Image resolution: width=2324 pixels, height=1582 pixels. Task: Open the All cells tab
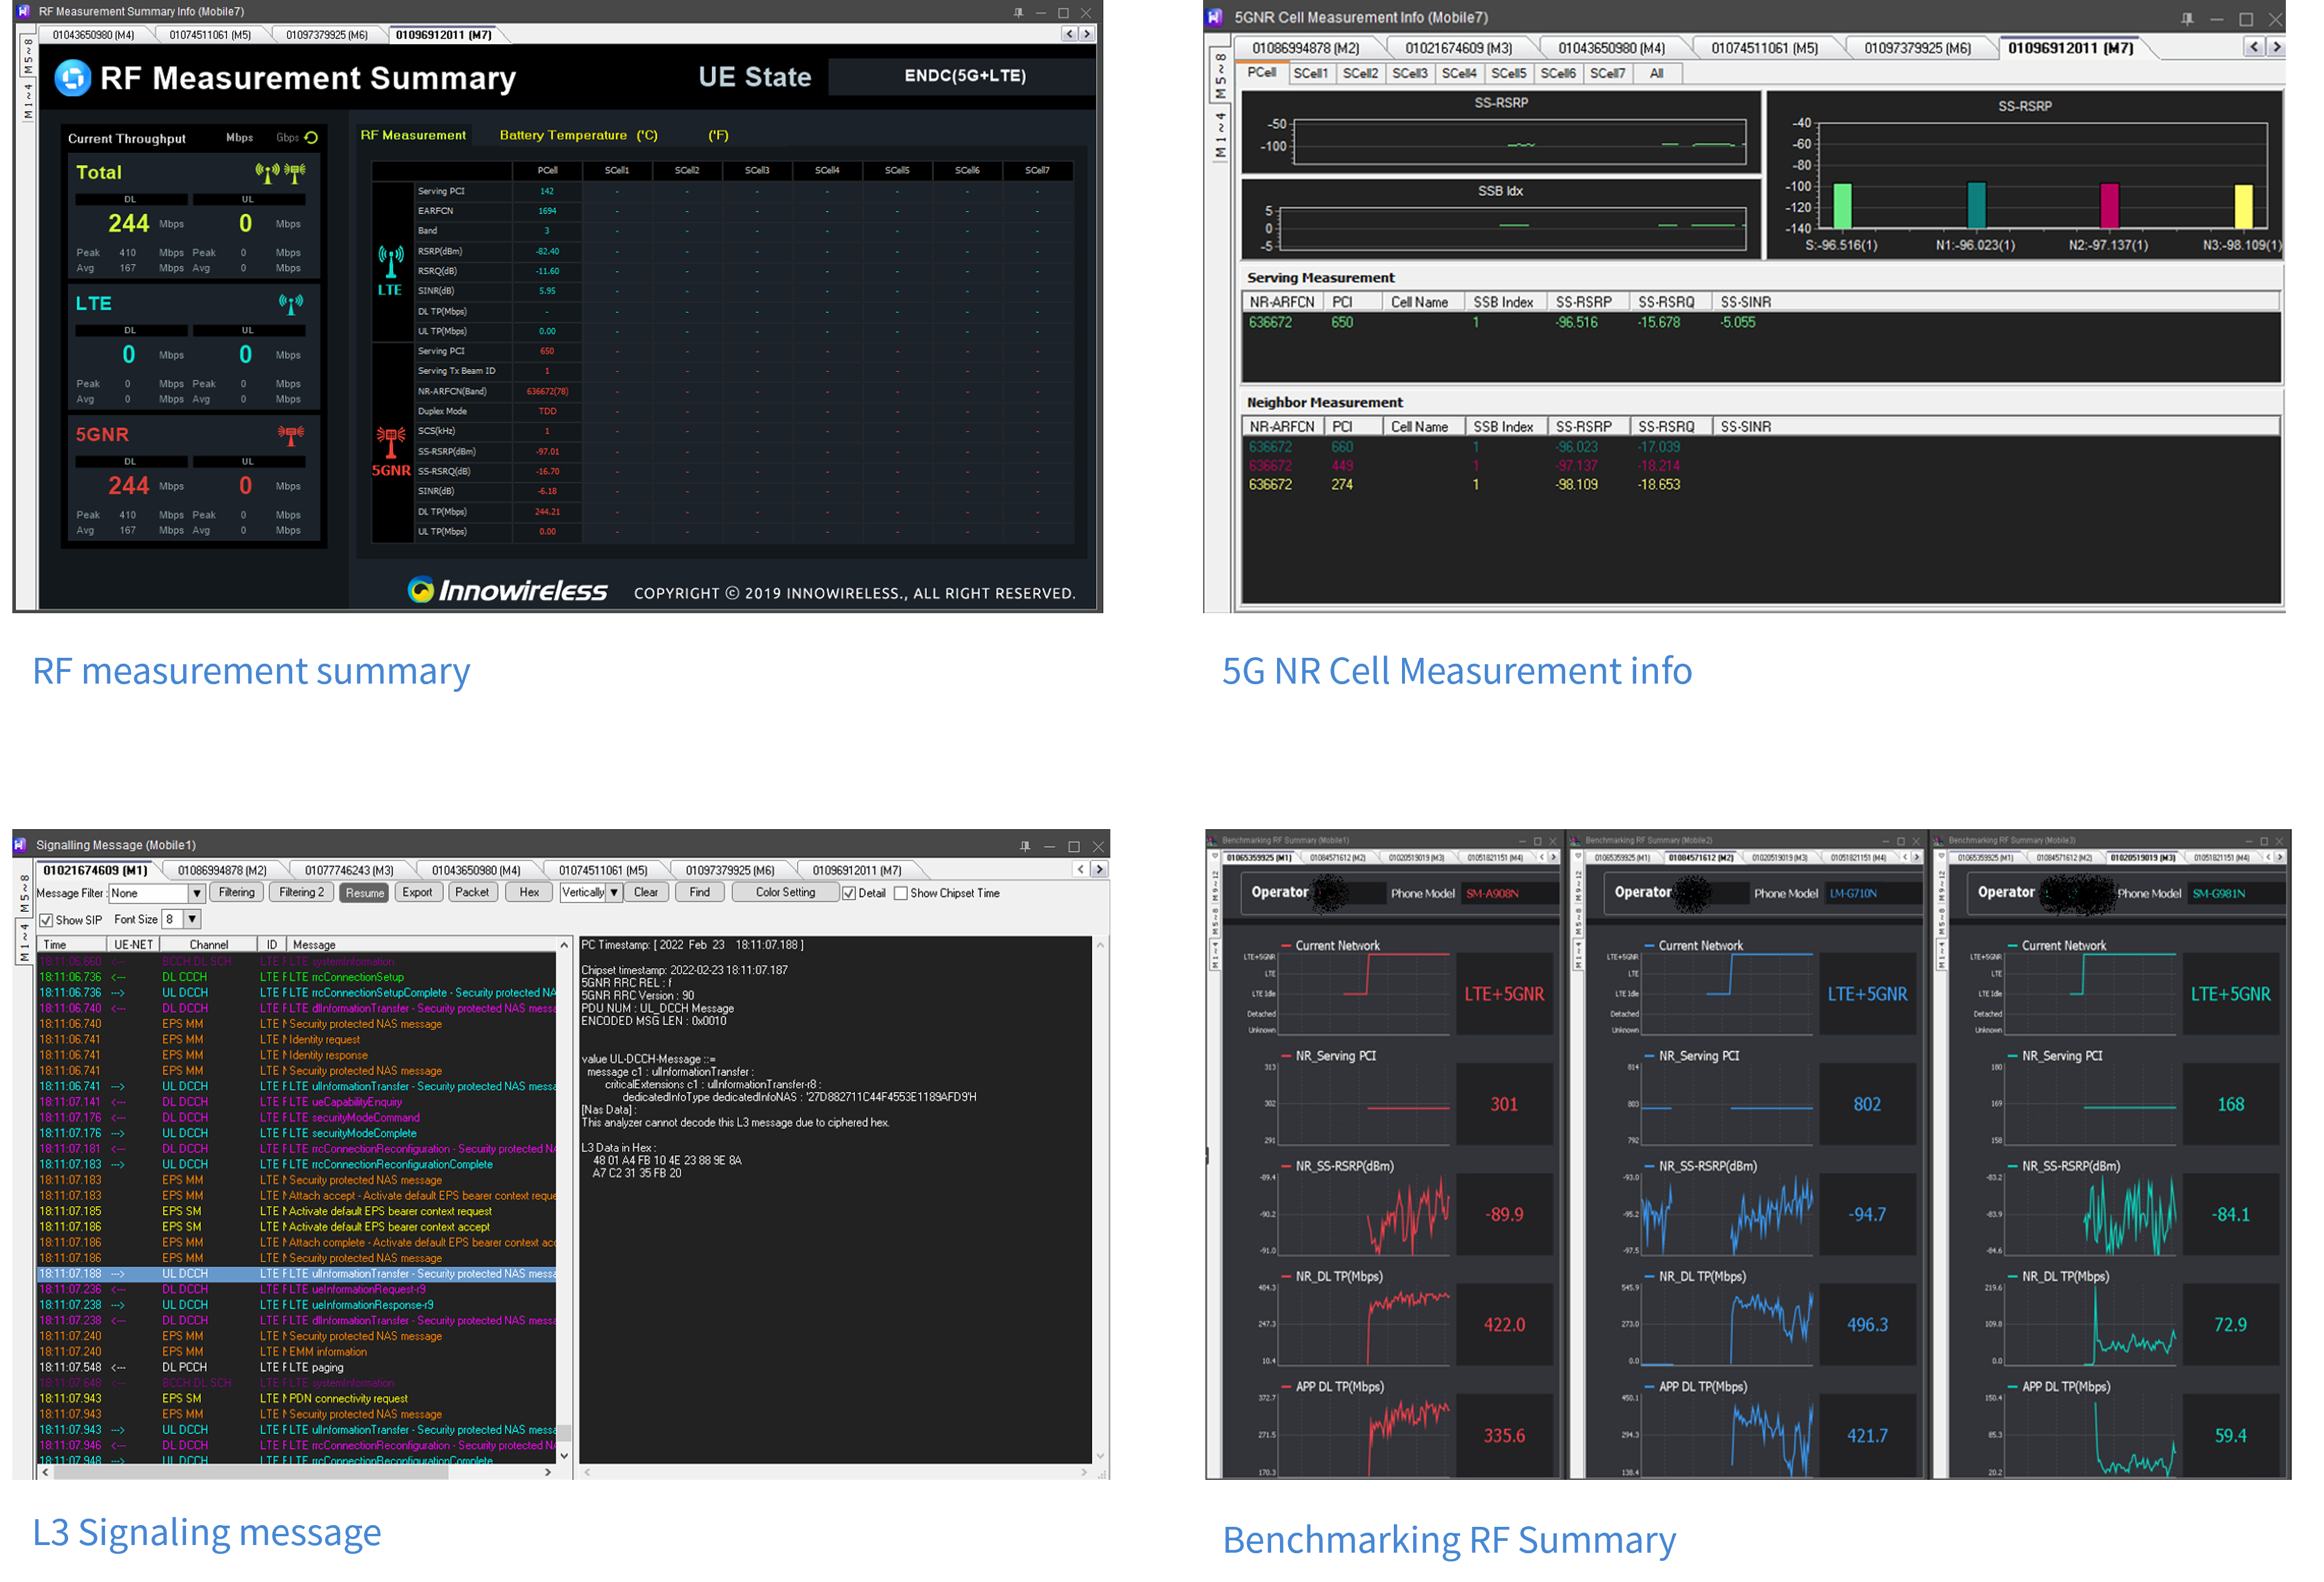pos(1657,73)
